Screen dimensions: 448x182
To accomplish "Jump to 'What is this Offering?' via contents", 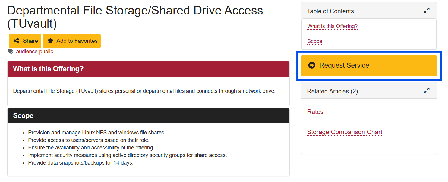I will coord(332,26).
